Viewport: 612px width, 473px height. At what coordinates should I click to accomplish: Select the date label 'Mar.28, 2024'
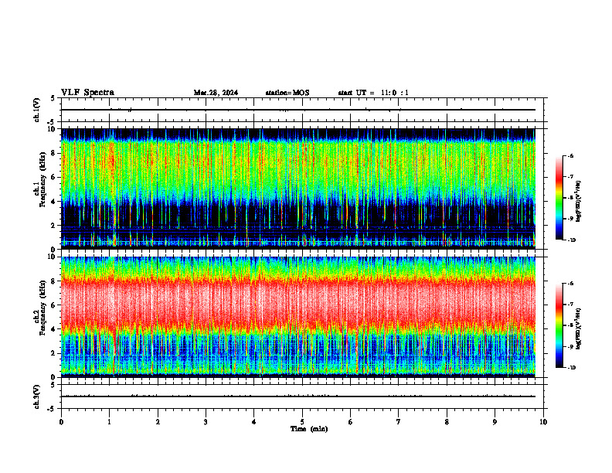click(216, 93)
